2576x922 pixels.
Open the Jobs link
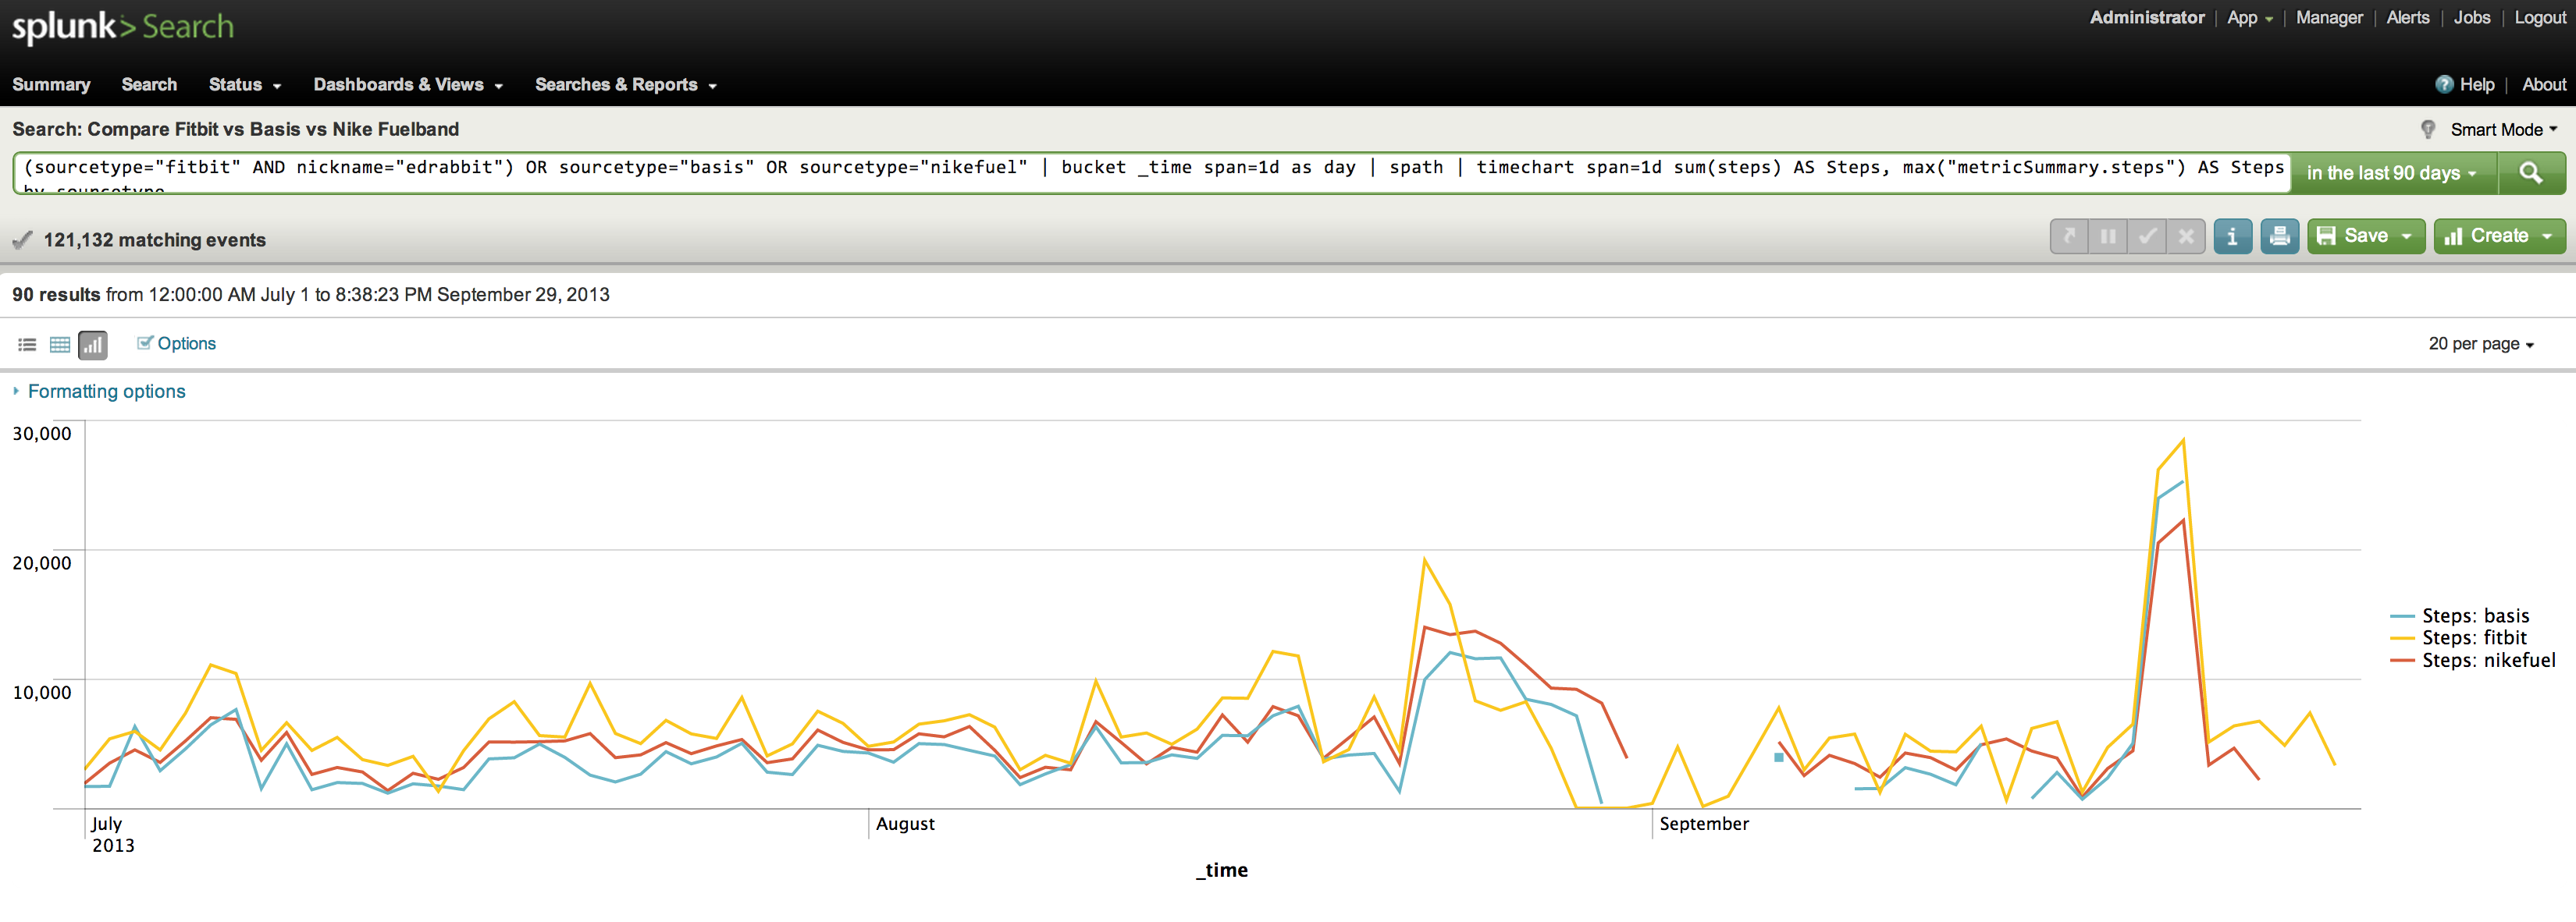[2471, 18]
